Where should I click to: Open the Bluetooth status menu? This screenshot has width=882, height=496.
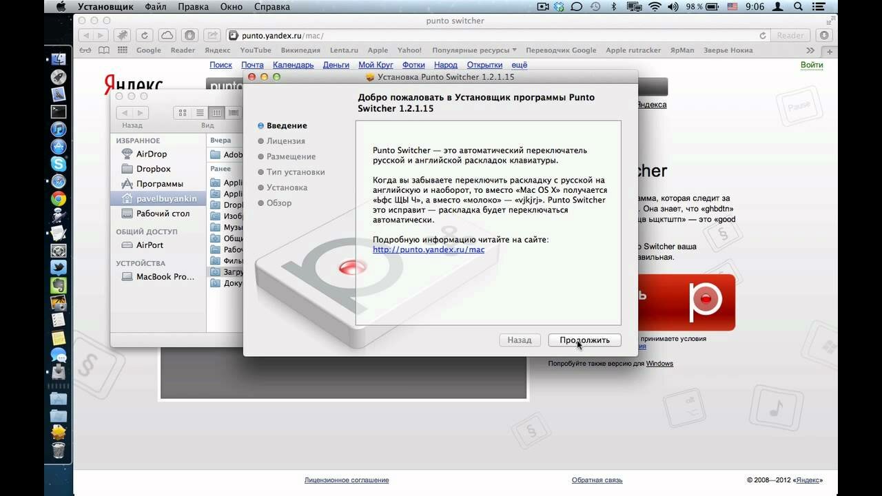click(x=614, y=7)
